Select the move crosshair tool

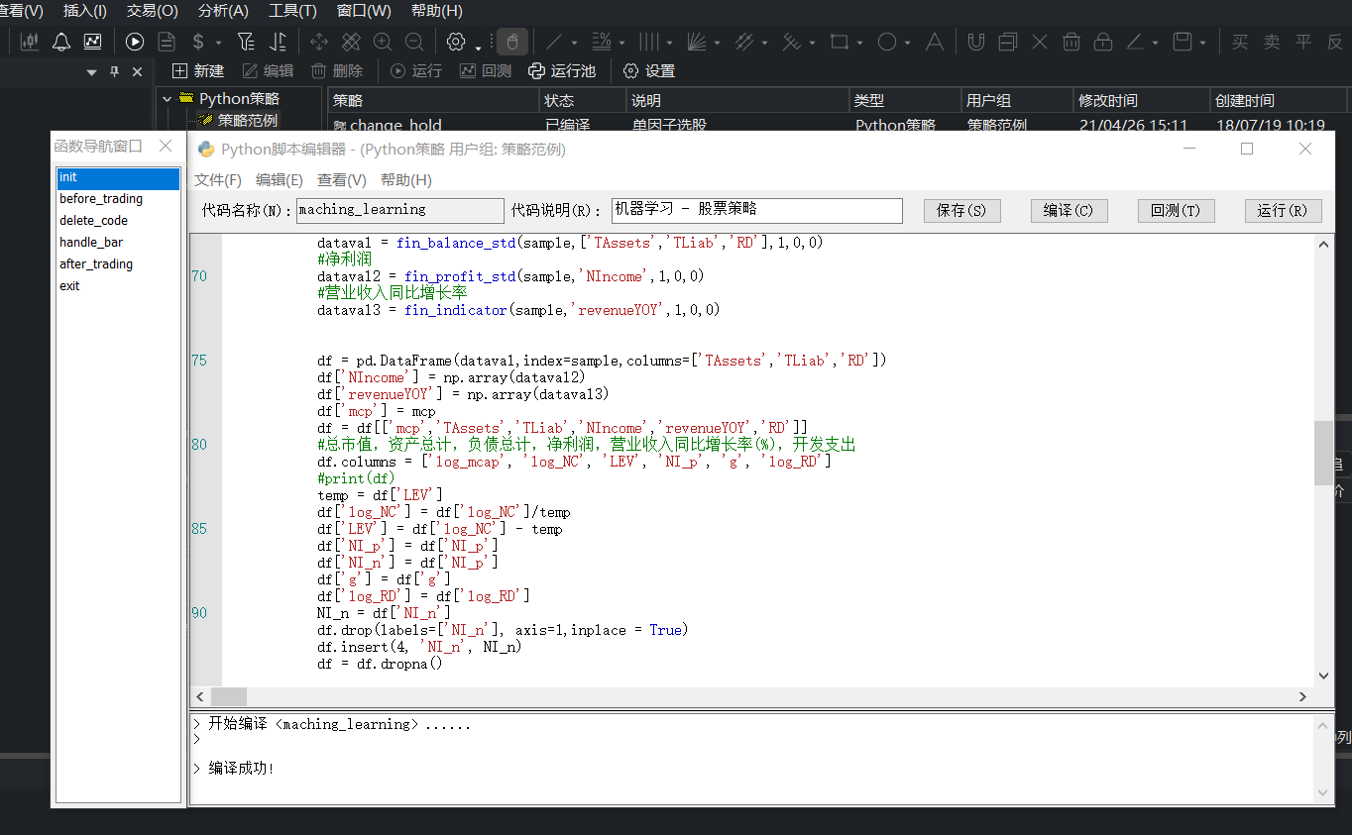click(319, 42)
